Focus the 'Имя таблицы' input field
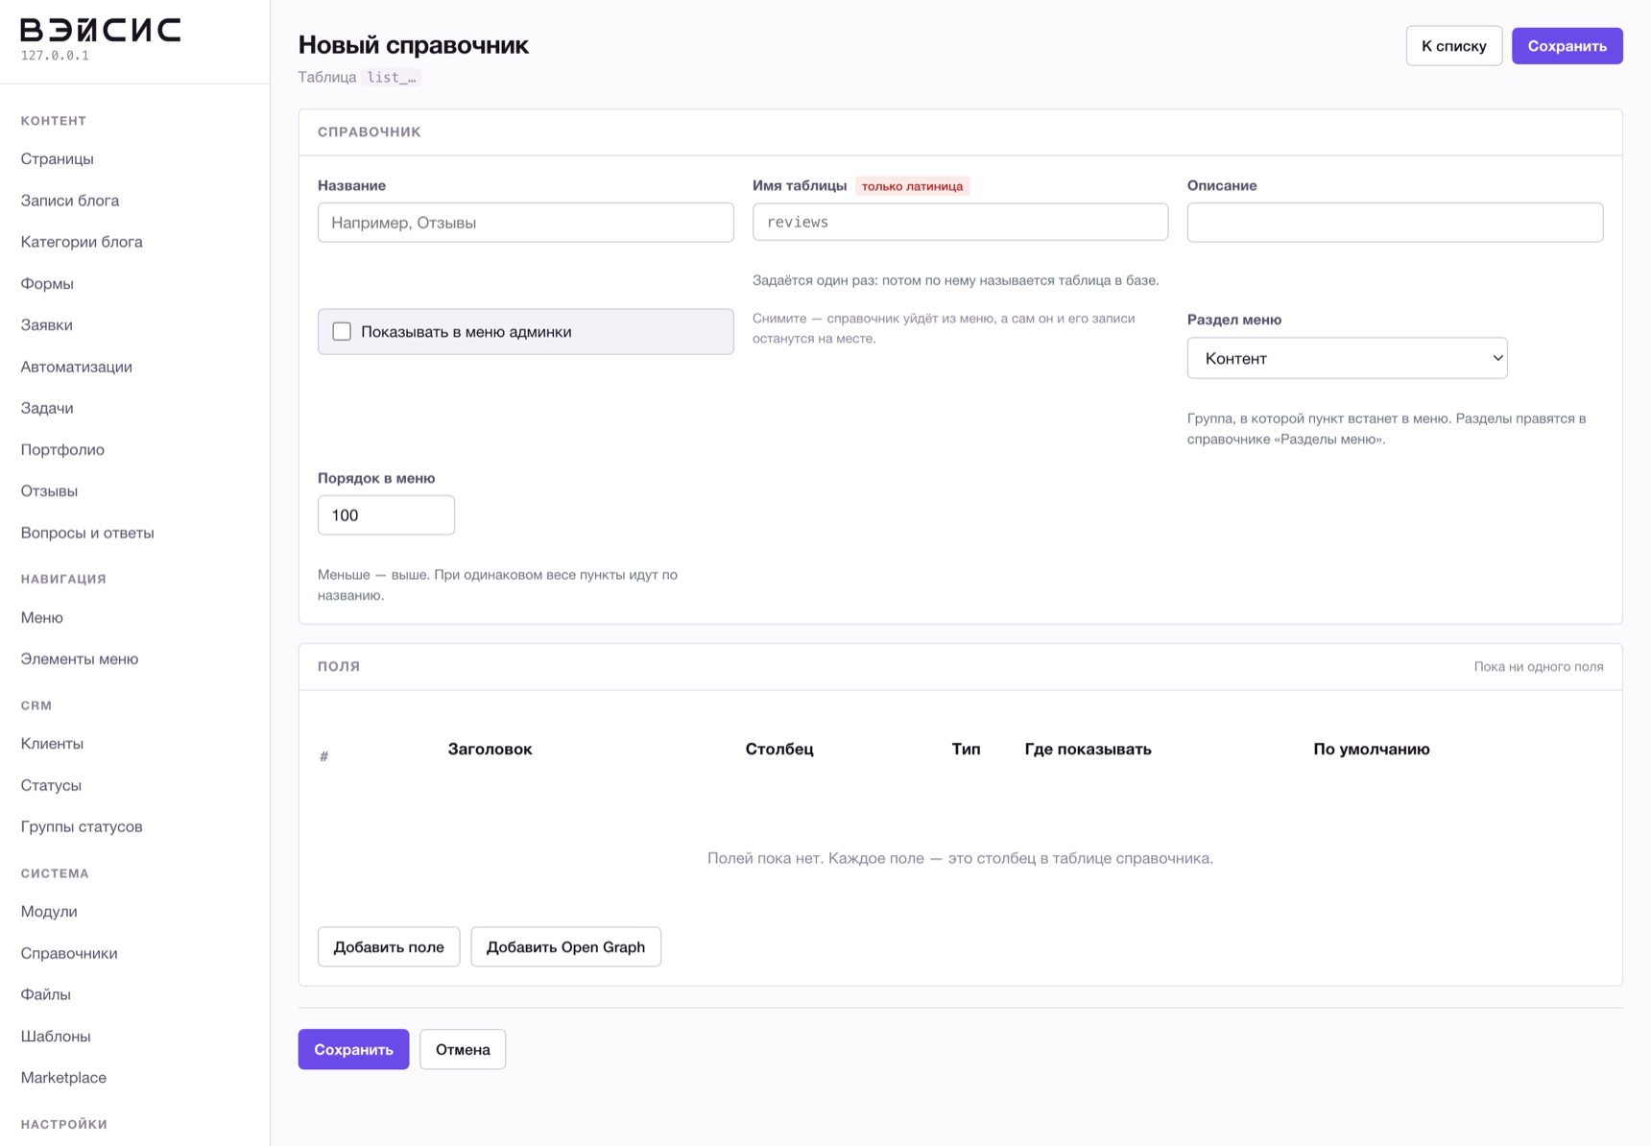 point(960,222)
